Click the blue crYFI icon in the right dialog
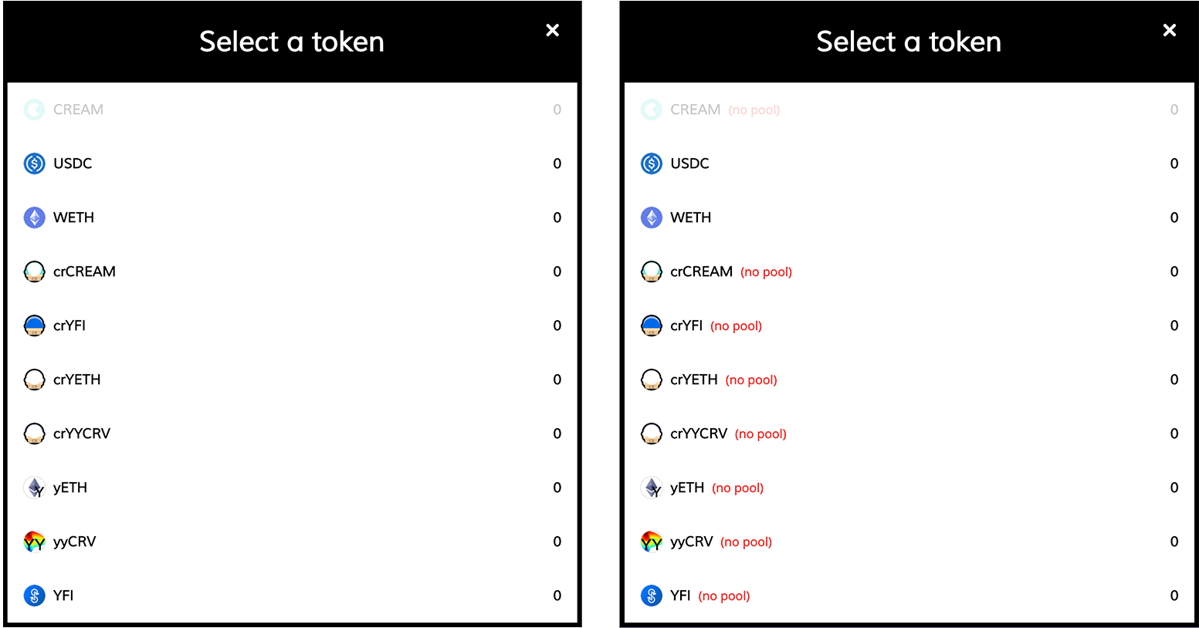This screenshot has height=628, width=1199. tap(652, 326)
